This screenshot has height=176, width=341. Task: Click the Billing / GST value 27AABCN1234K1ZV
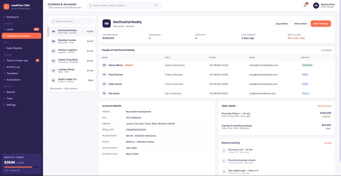tap(136, 130)
